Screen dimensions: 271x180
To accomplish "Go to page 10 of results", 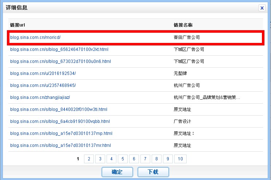I will click(180, 159).
